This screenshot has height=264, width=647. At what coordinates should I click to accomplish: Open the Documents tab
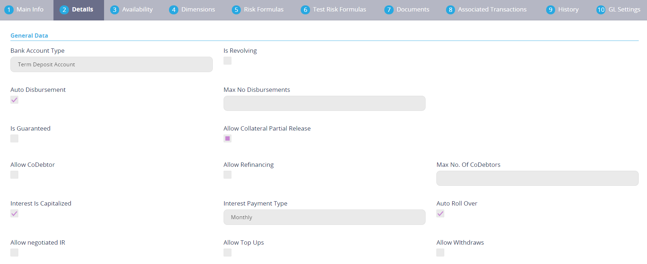point(407,10)
